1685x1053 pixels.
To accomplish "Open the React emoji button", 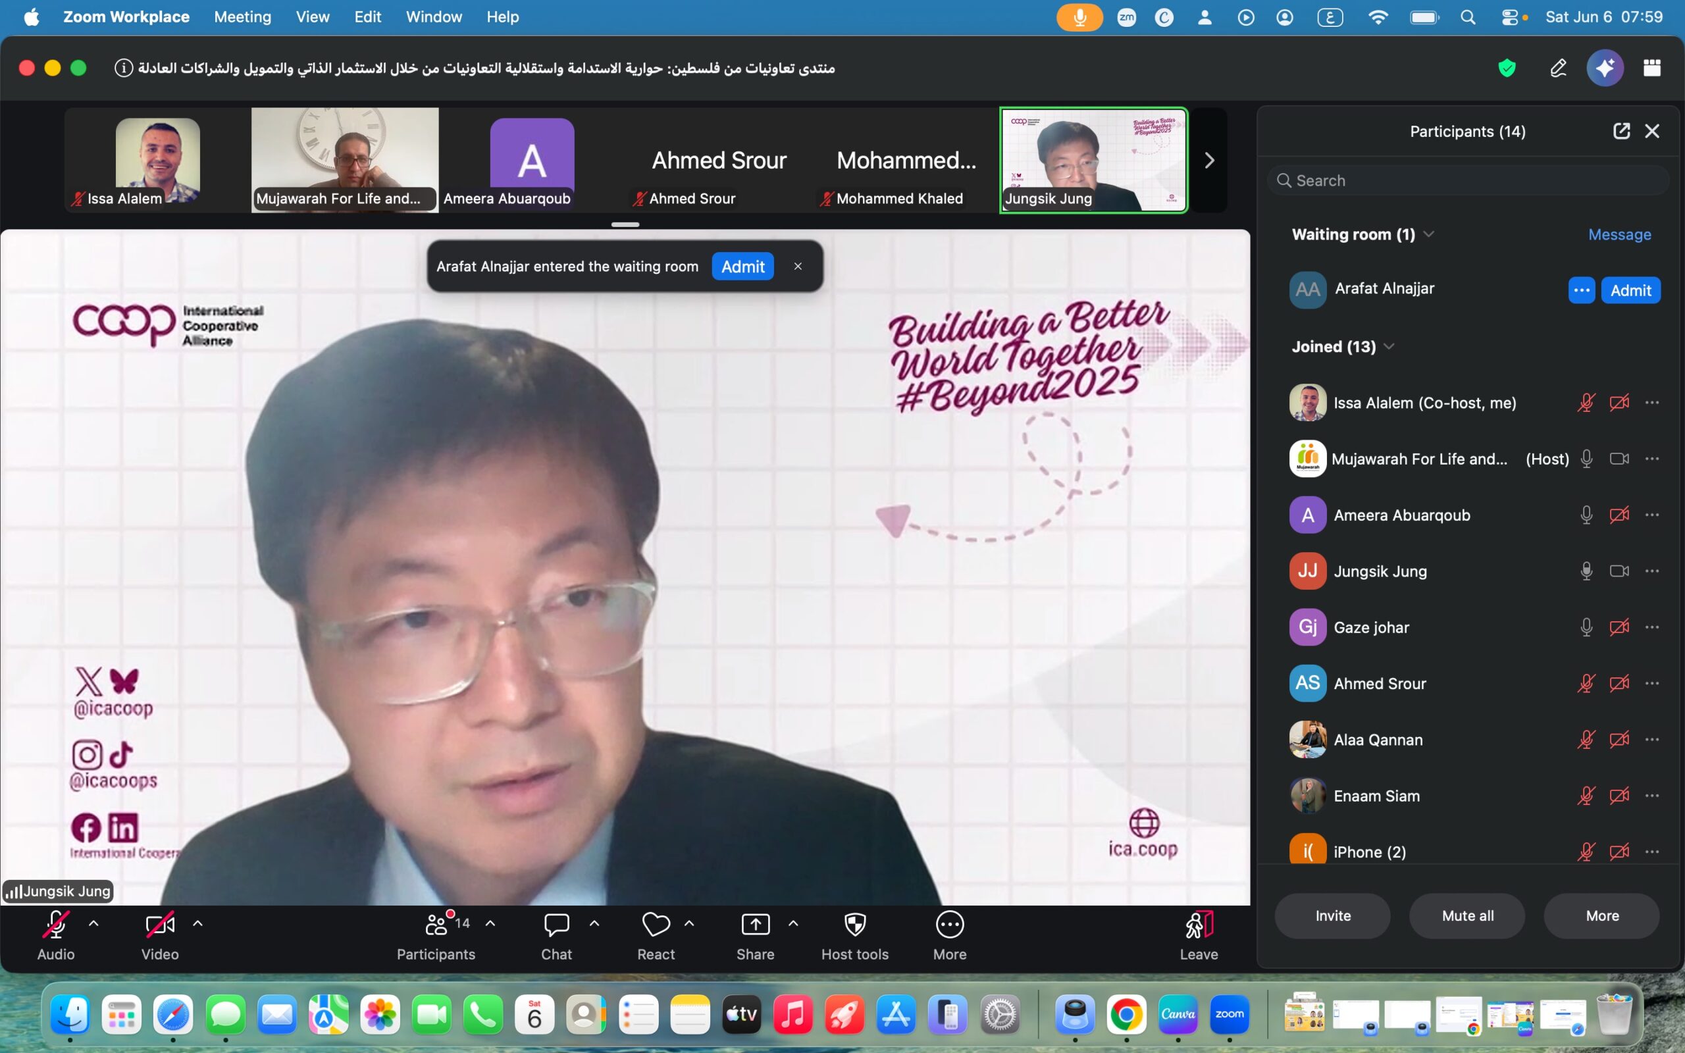I will coord(656,936).
